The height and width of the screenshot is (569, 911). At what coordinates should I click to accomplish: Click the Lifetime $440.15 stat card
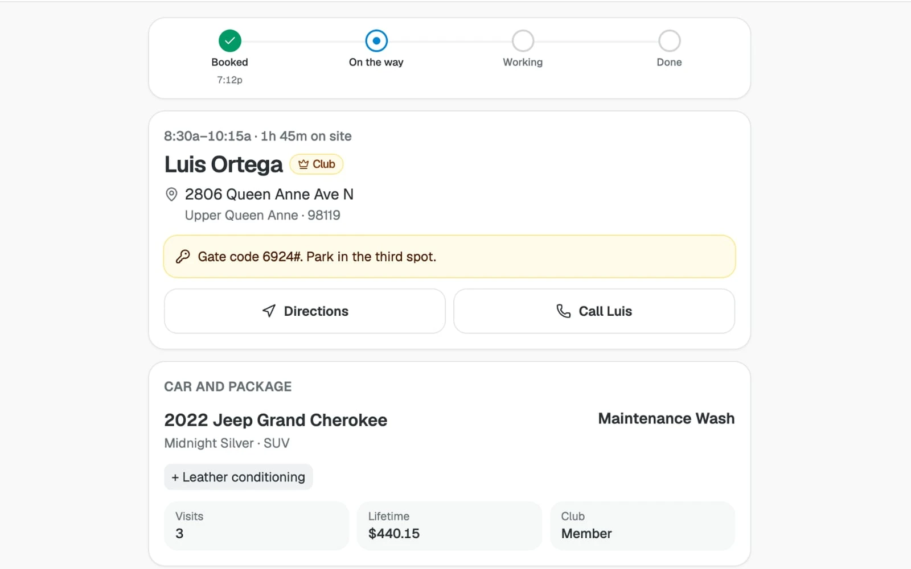pos(449,526)
